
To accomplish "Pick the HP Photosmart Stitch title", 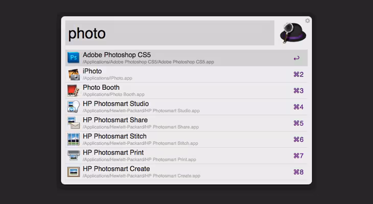I will (x=114, y=136).
